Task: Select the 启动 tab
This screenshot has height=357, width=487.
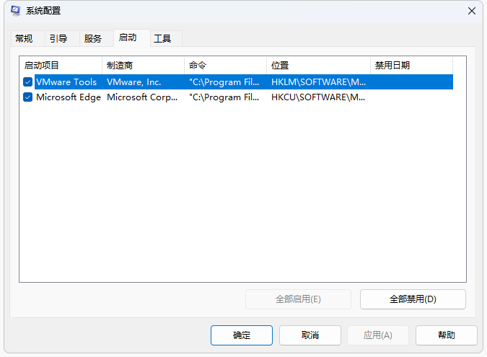Action: coord(128,38)
